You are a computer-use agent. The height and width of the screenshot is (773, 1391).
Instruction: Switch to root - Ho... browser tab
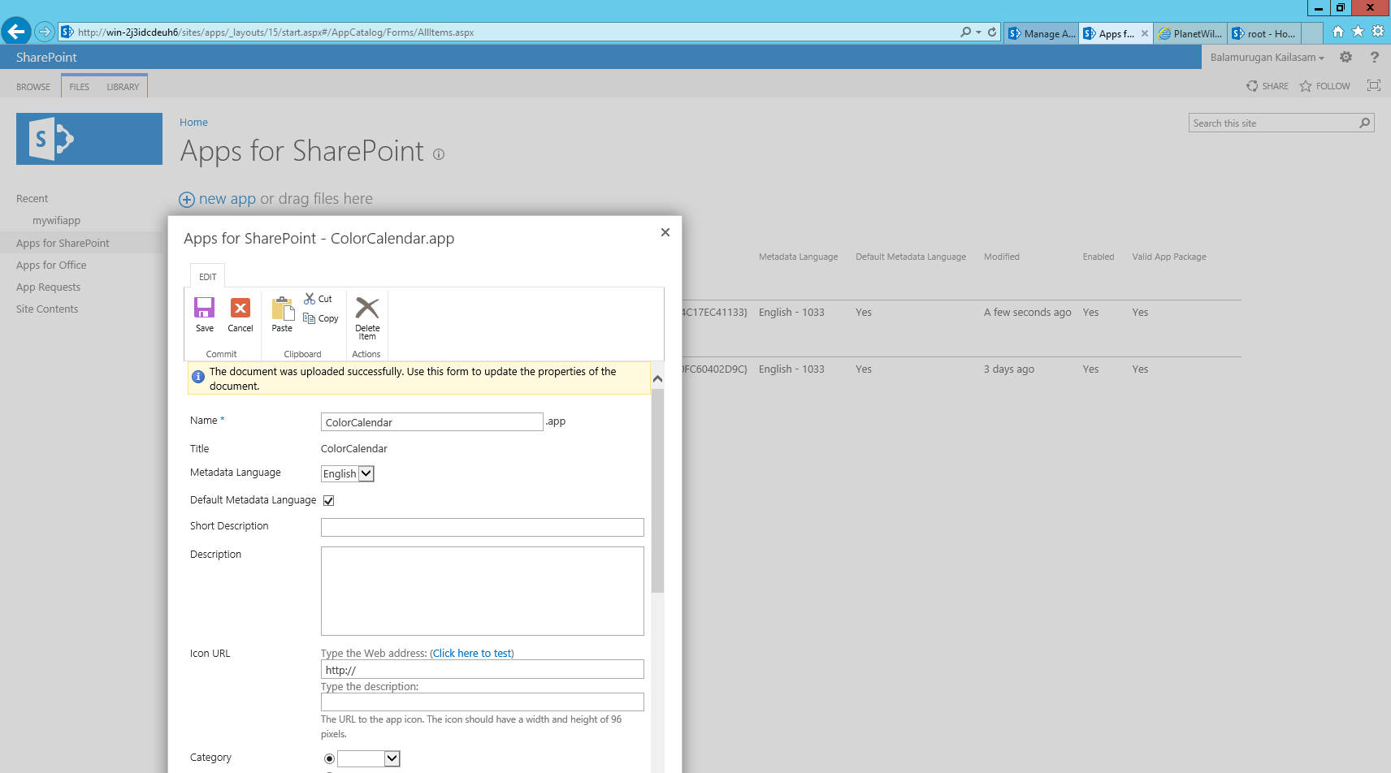[x=1264, y=33]
